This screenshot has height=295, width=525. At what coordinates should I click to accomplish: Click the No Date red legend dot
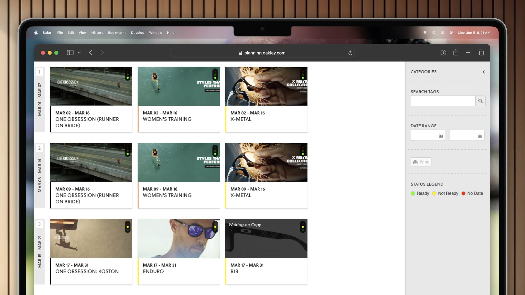463,193
